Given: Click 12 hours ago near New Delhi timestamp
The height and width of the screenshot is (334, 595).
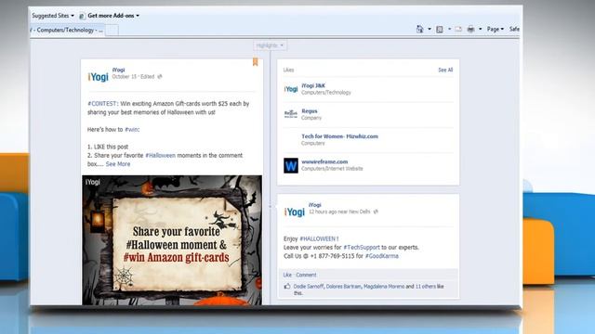Looking at the screenshot, I should 339,212.
